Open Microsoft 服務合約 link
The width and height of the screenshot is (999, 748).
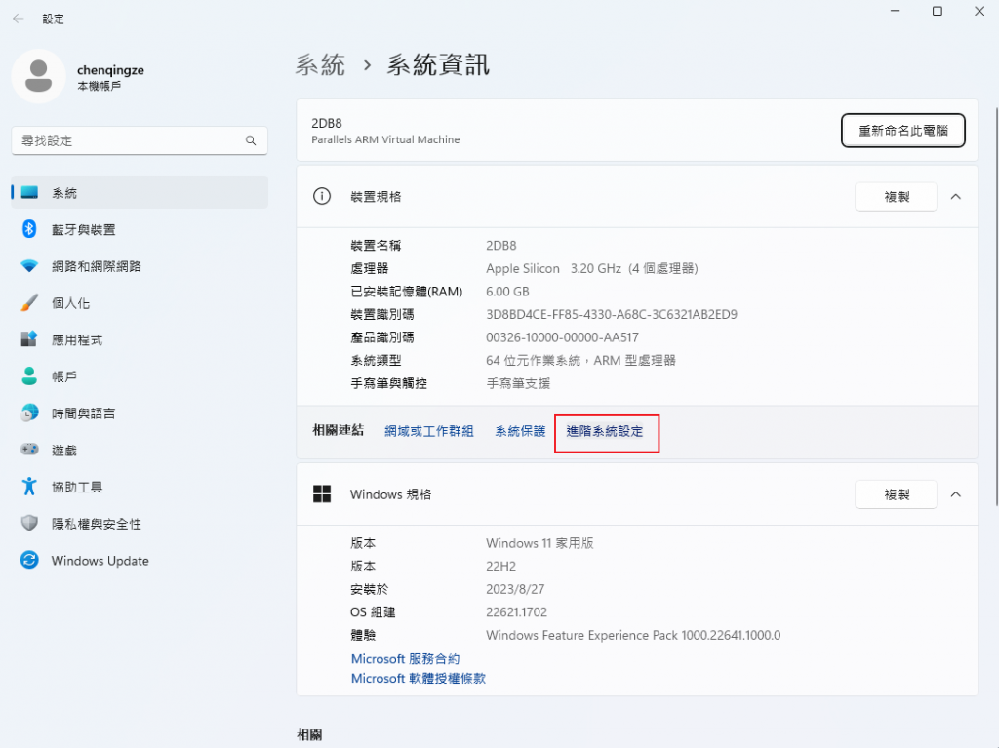(x=405, y=659)
